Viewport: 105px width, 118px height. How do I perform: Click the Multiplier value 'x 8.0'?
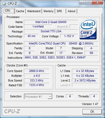coord(36,76)
